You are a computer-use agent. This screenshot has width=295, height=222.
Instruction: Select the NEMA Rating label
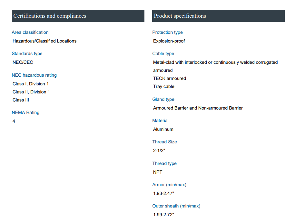tap(25, 112)
